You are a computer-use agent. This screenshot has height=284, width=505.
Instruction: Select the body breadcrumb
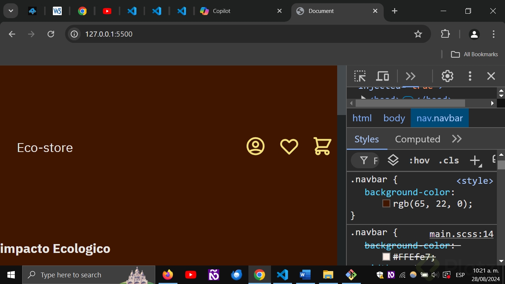394,118
